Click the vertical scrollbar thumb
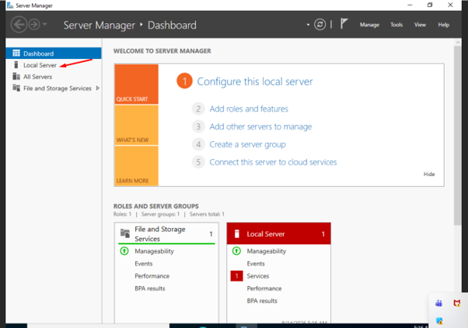468x328 pixels. (x=458, y=136)
